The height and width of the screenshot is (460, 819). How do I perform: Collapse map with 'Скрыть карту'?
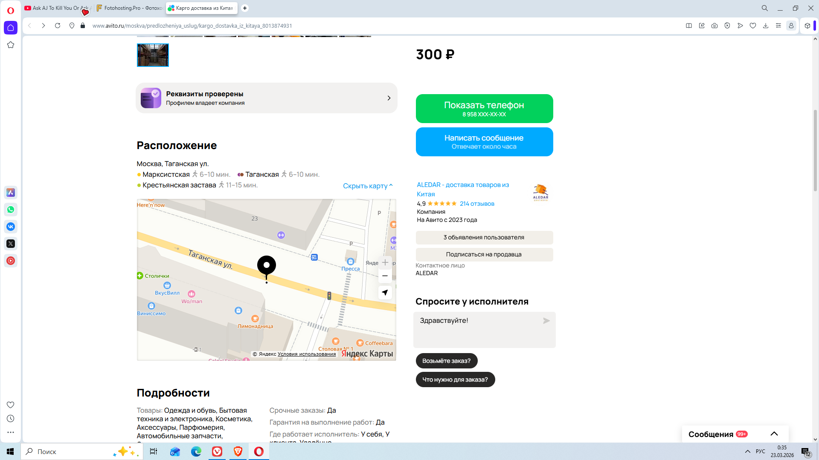367,186
